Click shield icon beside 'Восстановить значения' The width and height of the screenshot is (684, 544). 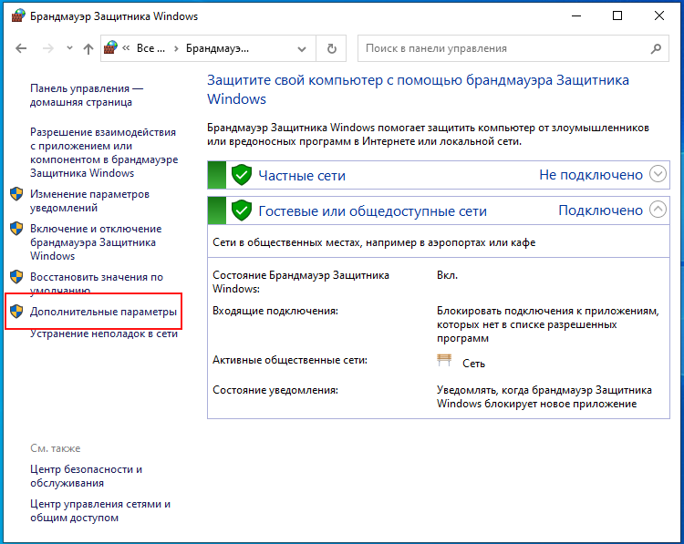(x=16, y=276)
